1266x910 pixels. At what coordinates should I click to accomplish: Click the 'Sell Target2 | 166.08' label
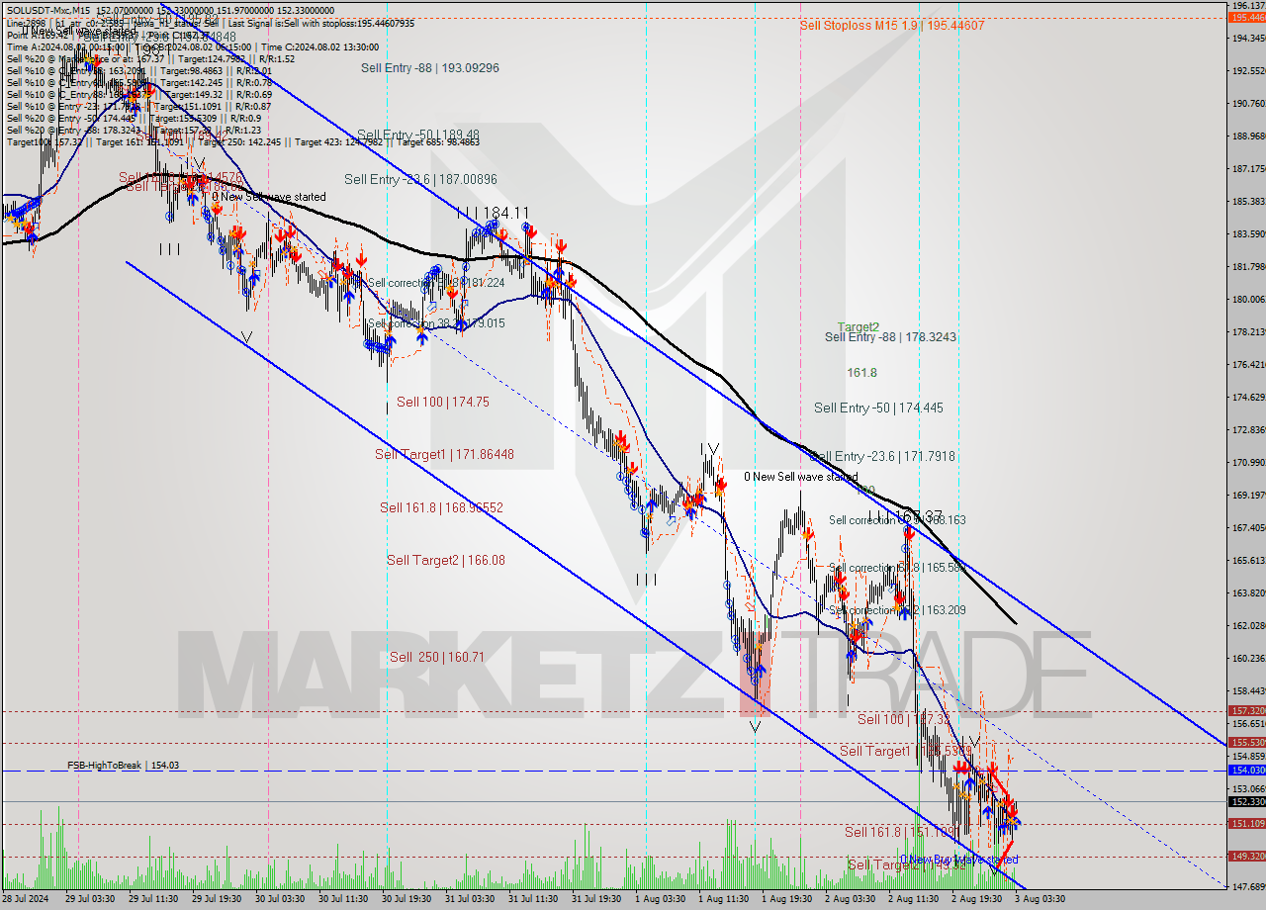[446, 560]
